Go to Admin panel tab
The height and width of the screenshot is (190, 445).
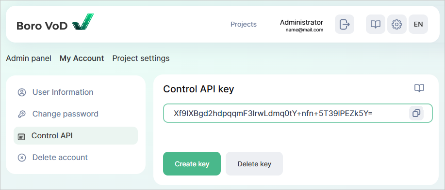pyautogui.click(x=29, y=58)
